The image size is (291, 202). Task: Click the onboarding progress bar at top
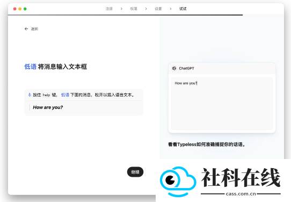click(x=125, y=15)
